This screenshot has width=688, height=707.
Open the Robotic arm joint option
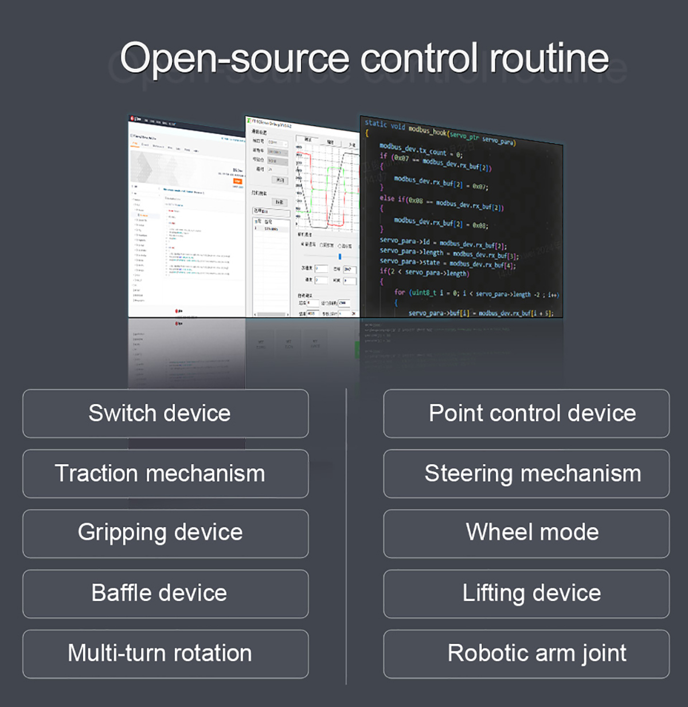(526, 654)
